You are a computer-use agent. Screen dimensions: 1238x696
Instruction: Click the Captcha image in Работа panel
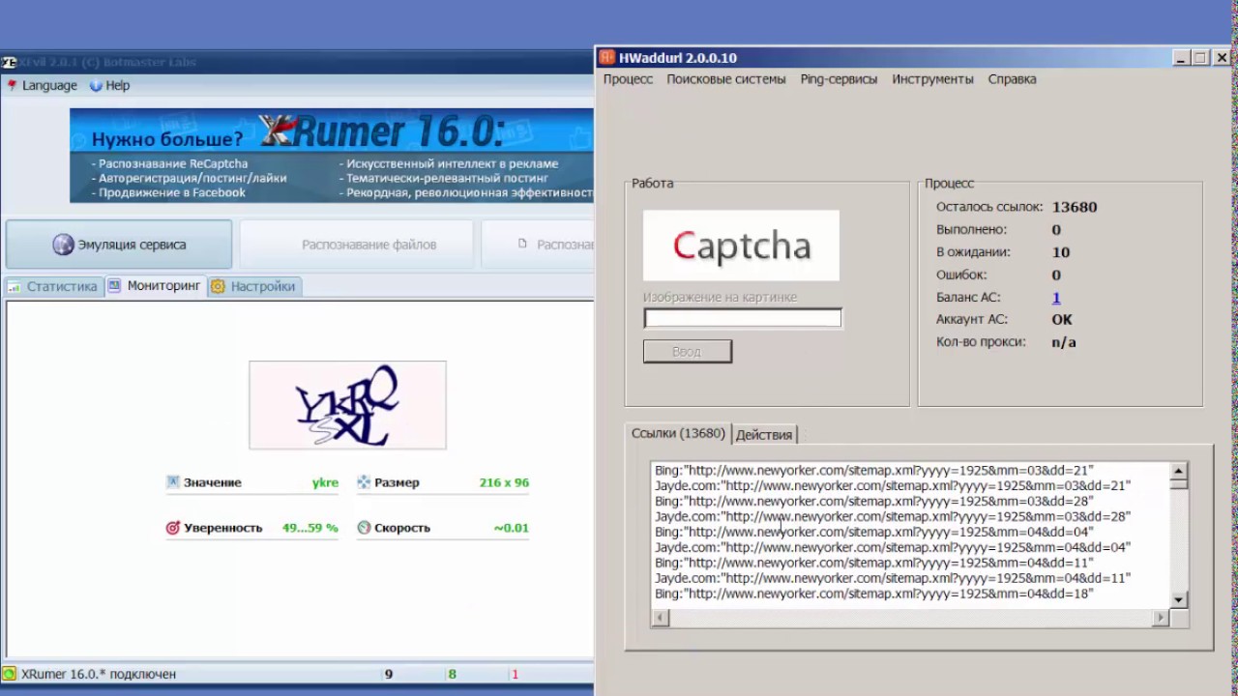click(741, 246)
